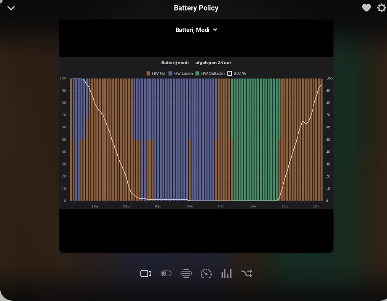Collapse view with top-left chevron
The width and height of the screenshot is (387, 301).
pyautogui.click(x=11, y=8)
